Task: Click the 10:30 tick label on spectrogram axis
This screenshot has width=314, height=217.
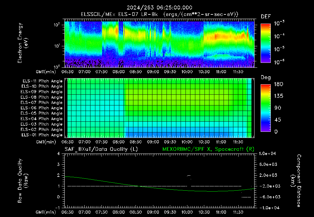Action: point(204,72)
